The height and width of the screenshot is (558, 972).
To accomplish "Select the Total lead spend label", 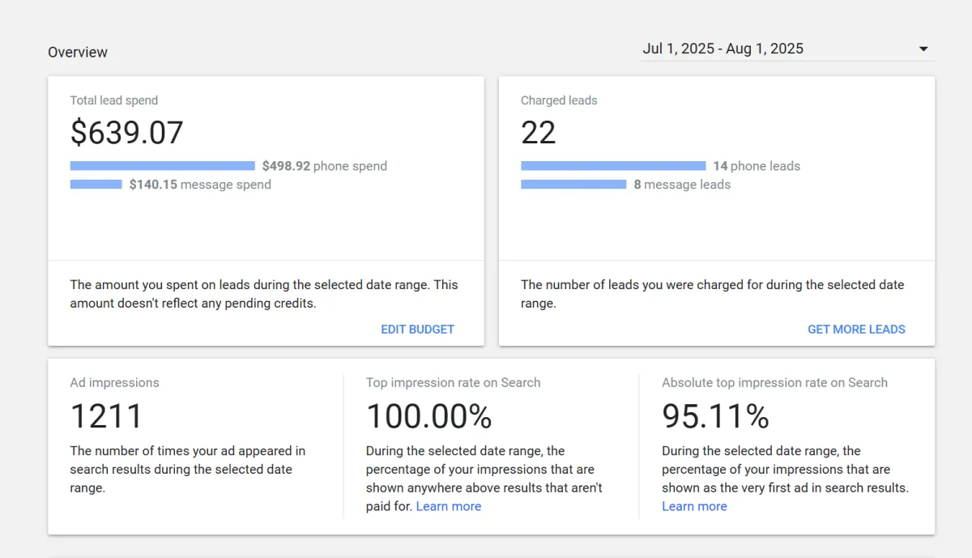I will tap(113, 100).
